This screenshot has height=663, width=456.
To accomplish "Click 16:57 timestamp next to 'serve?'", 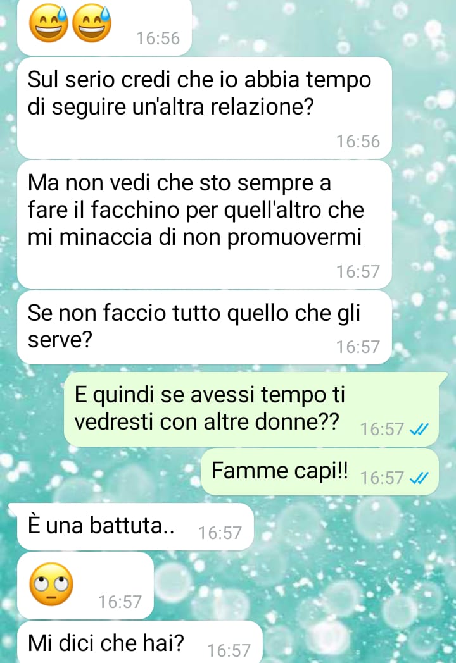I will [x=358, y=347].
